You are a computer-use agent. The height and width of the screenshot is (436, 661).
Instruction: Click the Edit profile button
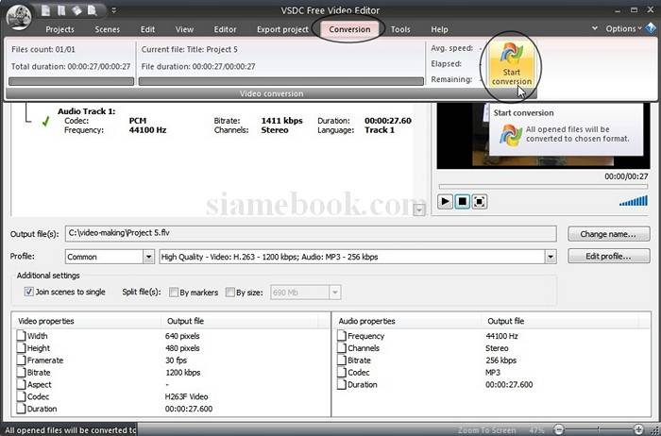tap(608, 257)
